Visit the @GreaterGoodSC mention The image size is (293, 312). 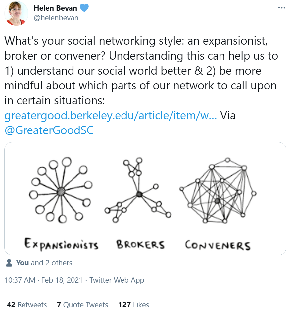pyautogui.click(x=49, y=130)
